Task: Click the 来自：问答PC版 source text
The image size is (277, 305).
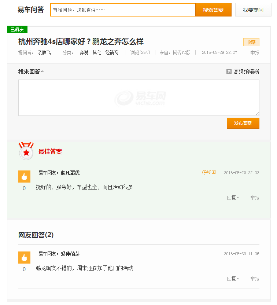Action: click(x=175, y=52)
